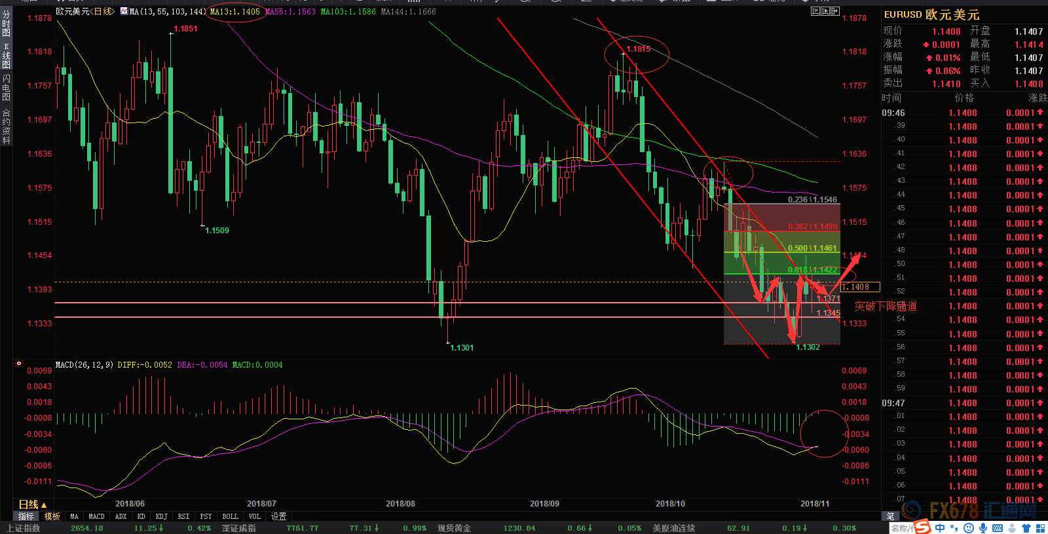Click the 09:46 tick row in time list
The width and height of the screenshot is (1048, 534).
[964, 113]
